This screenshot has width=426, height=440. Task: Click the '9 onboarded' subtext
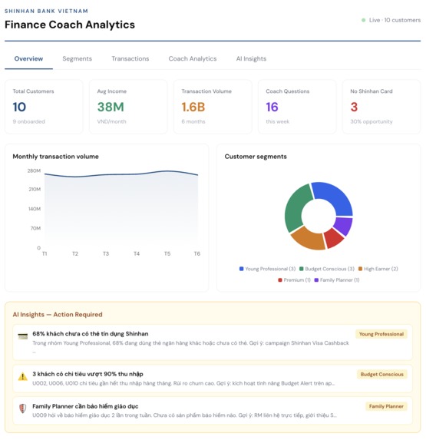tap(29, 121)
